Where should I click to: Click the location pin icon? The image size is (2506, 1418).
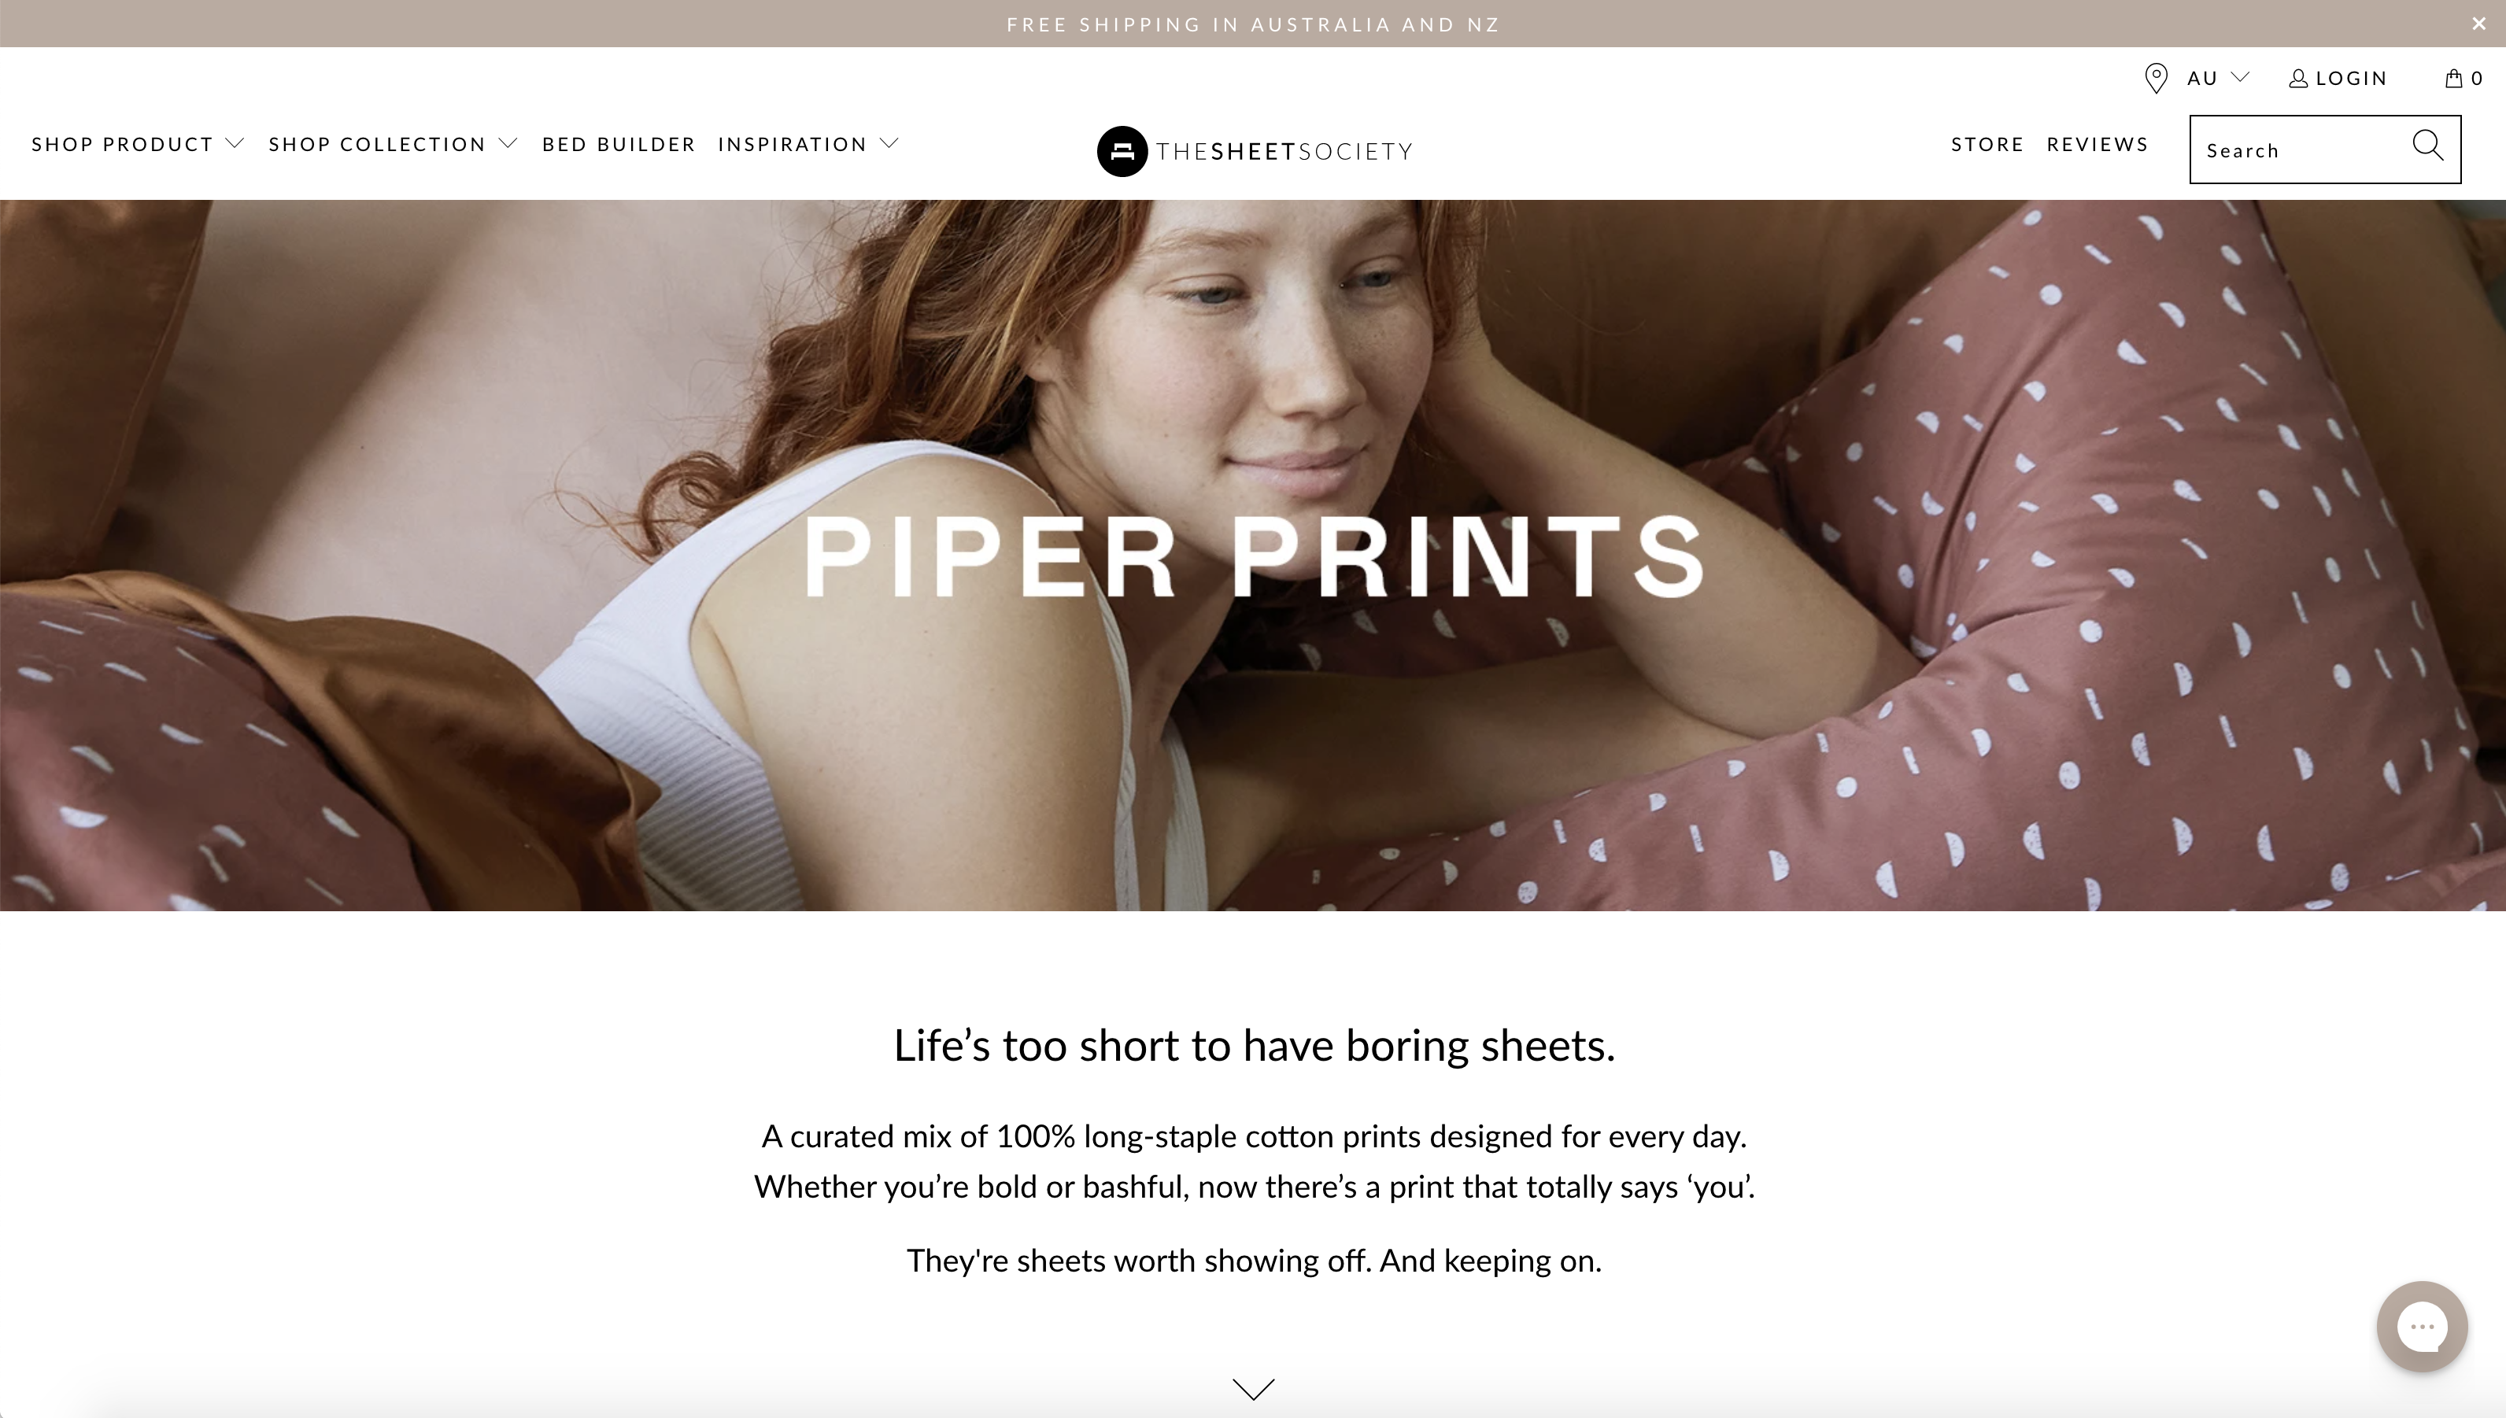click(2156, 78)
